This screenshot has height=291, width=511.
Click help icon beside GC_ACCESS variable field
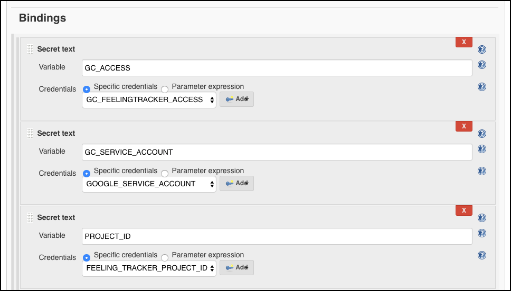pos(481,65)
